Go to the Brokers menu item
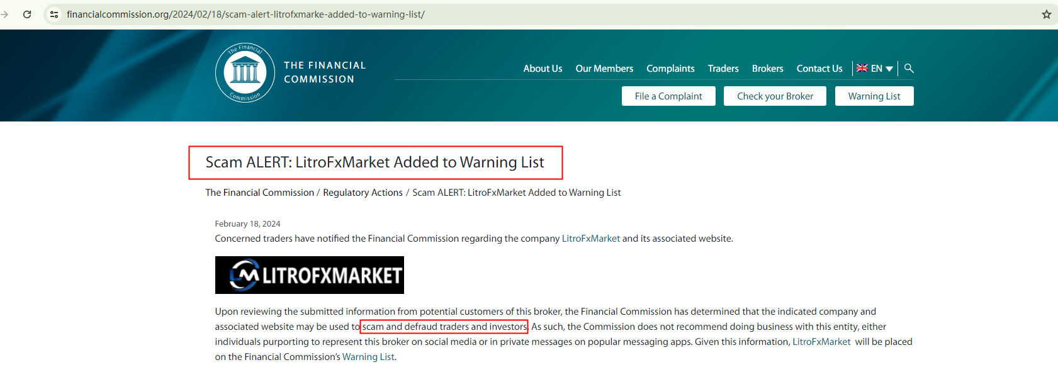1058x372 pixels. [x=767, y=69]
